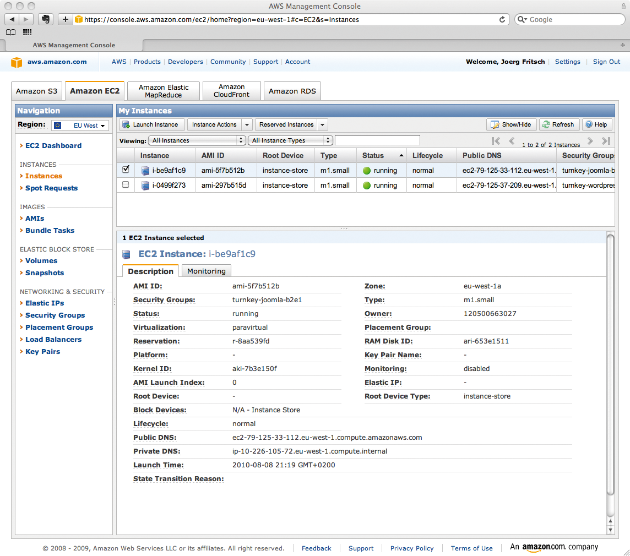
Task: Click the instance icon beside i-be9af1c9
Action: (144, 171)
